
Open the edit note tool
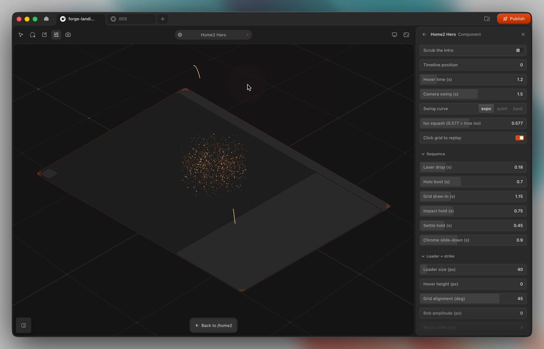pos(44,34)
